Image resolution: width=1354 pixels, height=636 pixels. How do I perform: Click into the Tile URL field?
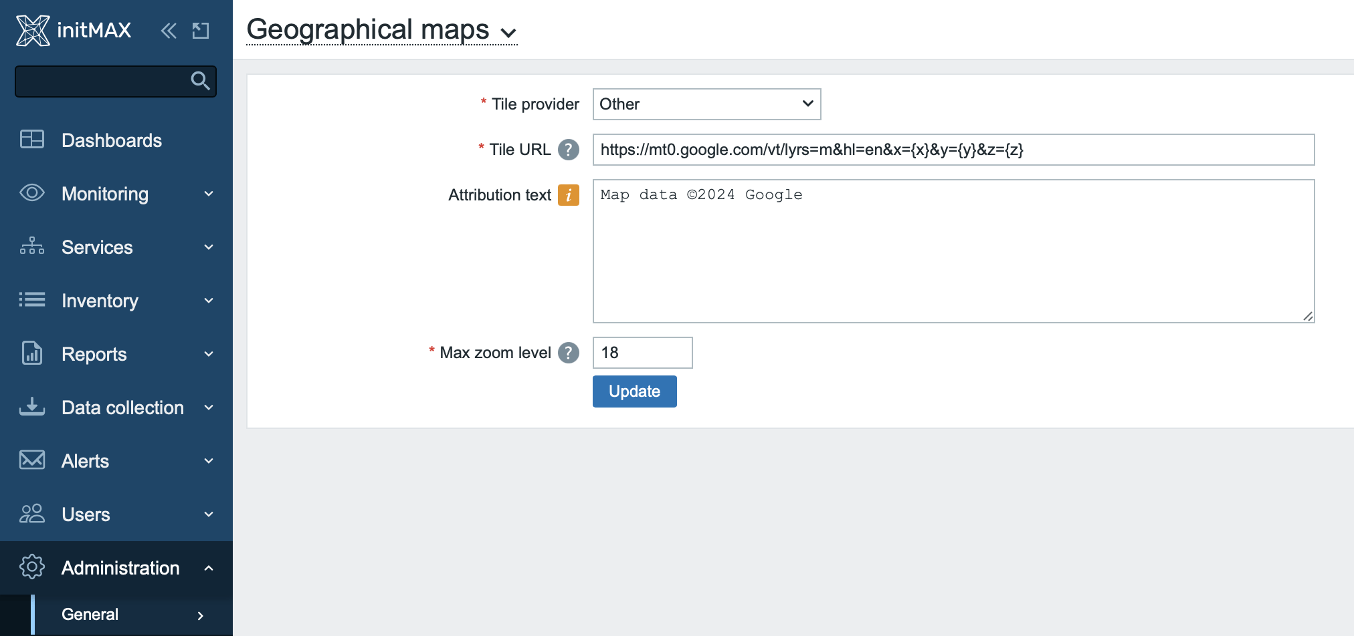953,150
